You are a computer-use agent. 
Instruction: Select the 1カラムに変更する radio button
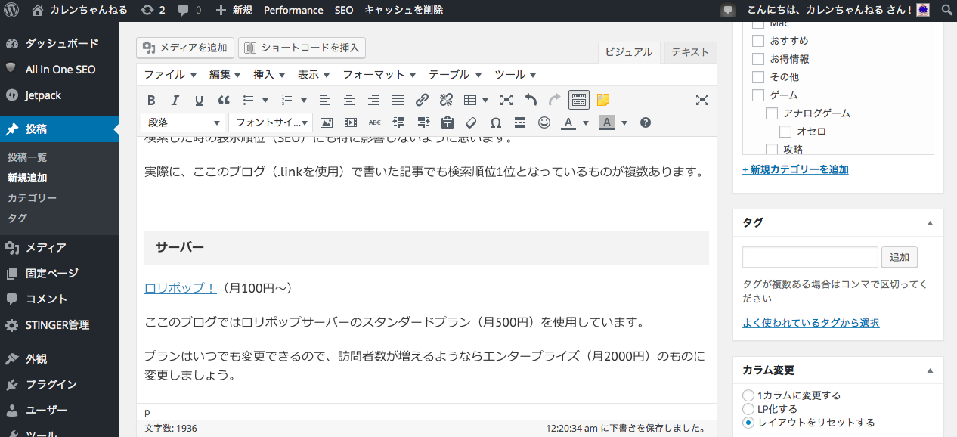(x=748, y=395)
